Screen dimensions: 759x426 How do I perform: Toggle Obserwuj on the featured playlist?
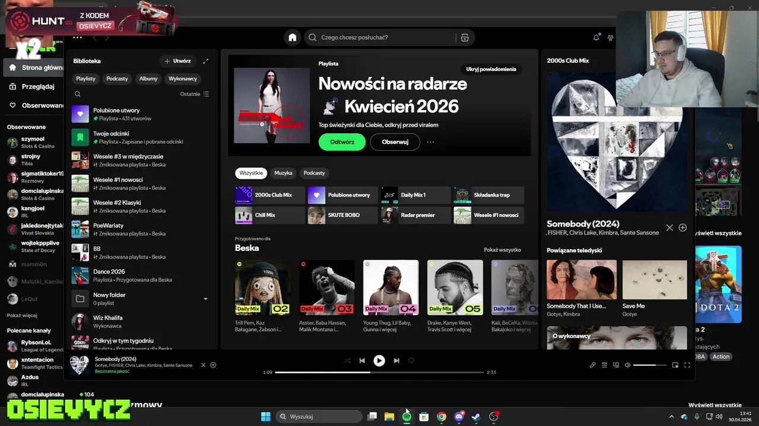tap(395, 142)
